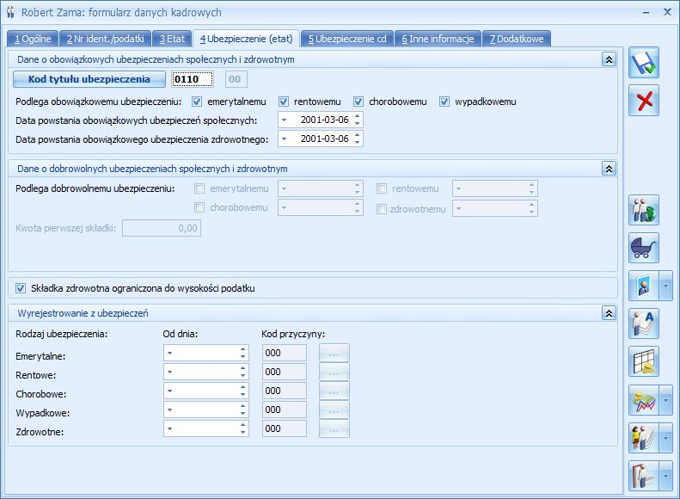Uncheck Składka zdrowotna ograniczona checkbox

point(21,288)
